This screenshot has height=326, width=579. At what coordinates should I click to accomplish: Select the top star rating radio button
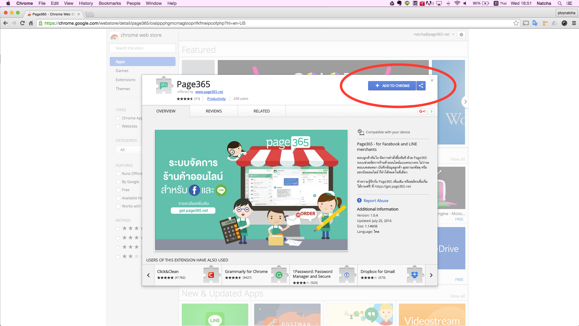click(118, 229)
